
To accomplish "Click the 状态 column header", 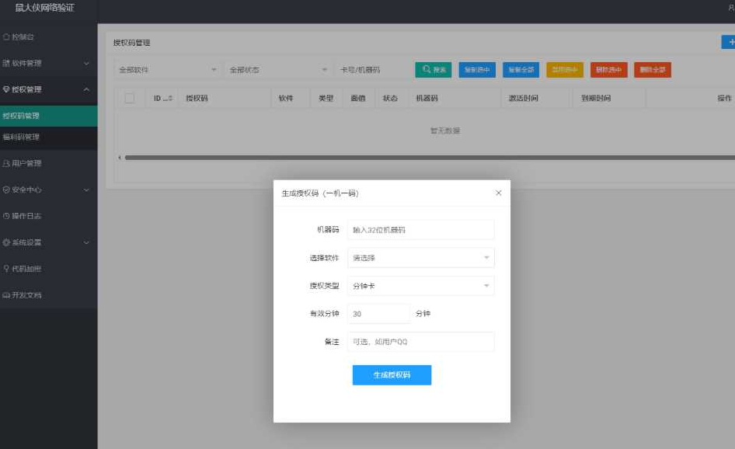I will (390, 98).
